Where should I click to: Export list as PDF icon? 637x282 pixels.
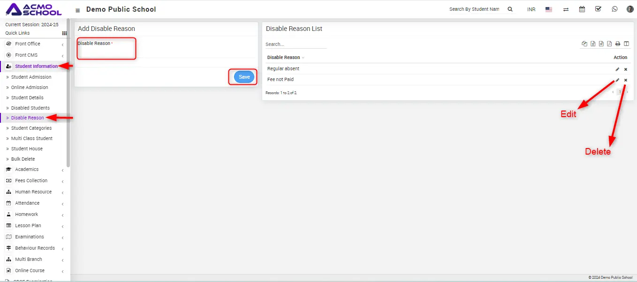pos(609,44)
